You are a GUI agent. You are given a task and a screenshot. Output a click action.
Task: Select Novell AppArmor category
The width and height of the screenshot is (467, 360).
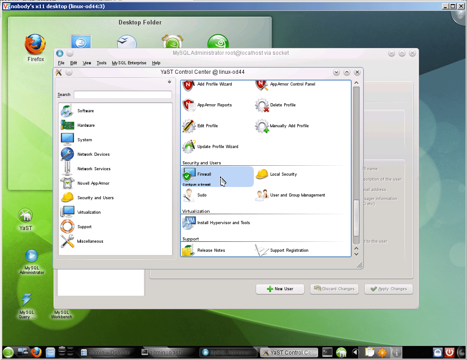pyautogui.click(x=85, y=183)
